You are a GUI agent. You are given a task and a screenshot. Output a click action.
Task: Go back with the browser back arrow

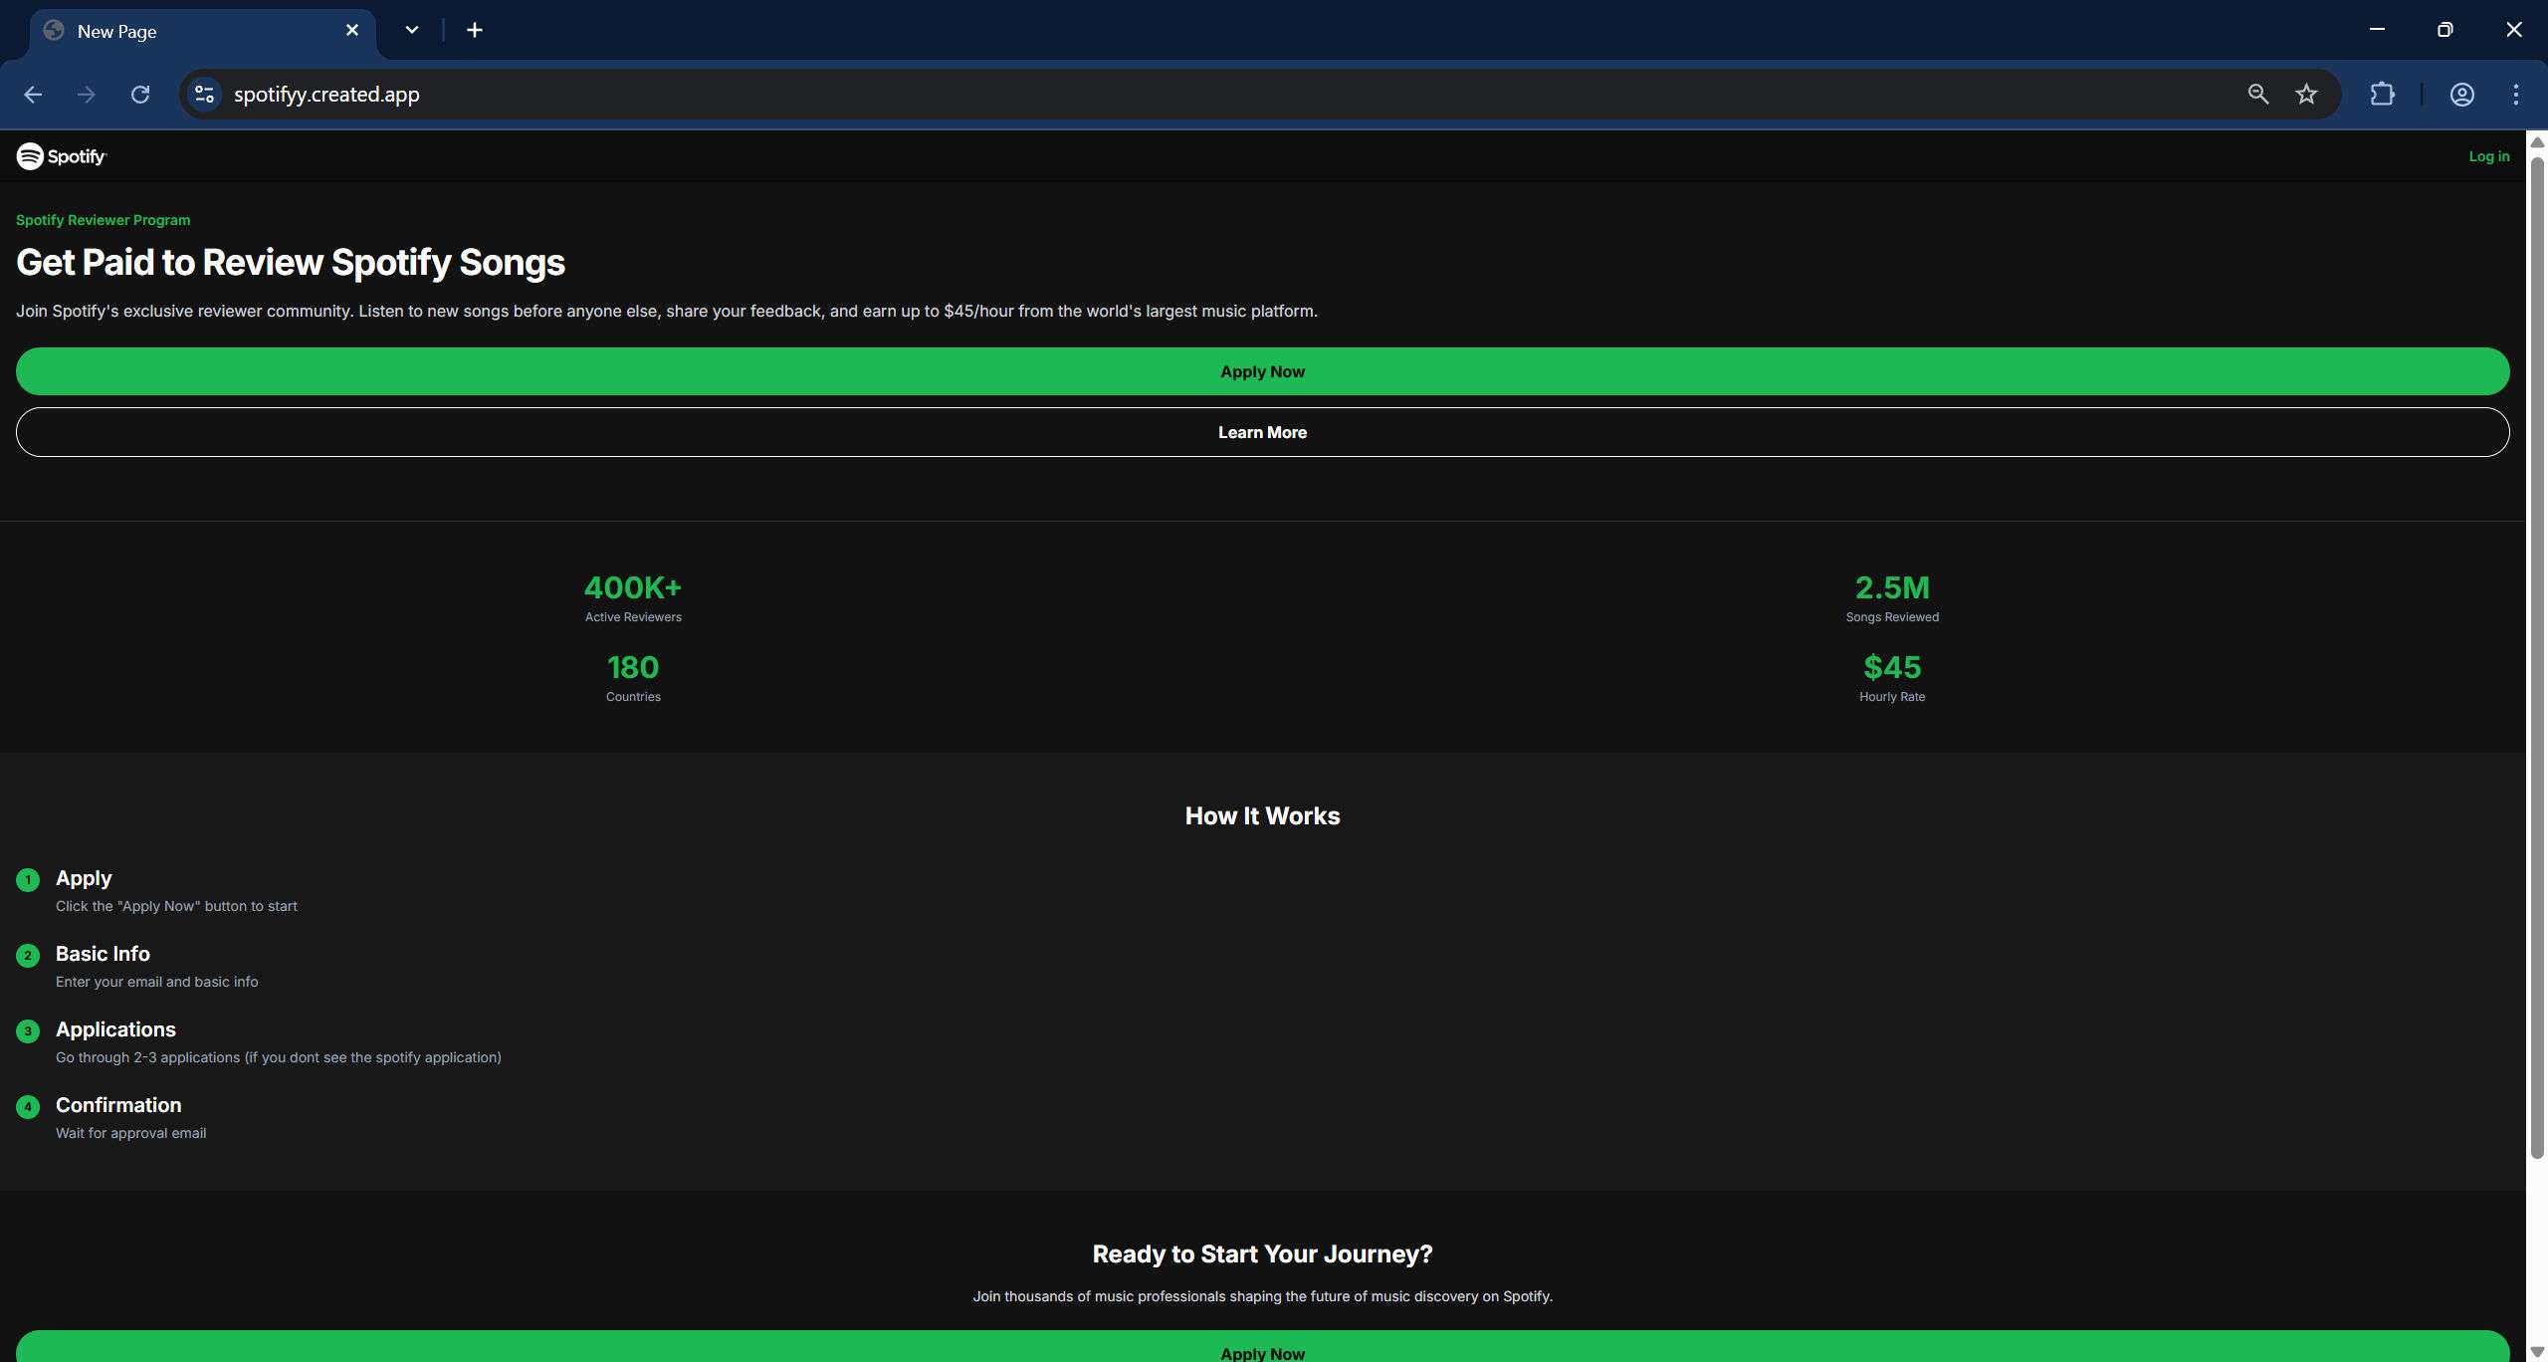tap(33, 95)
